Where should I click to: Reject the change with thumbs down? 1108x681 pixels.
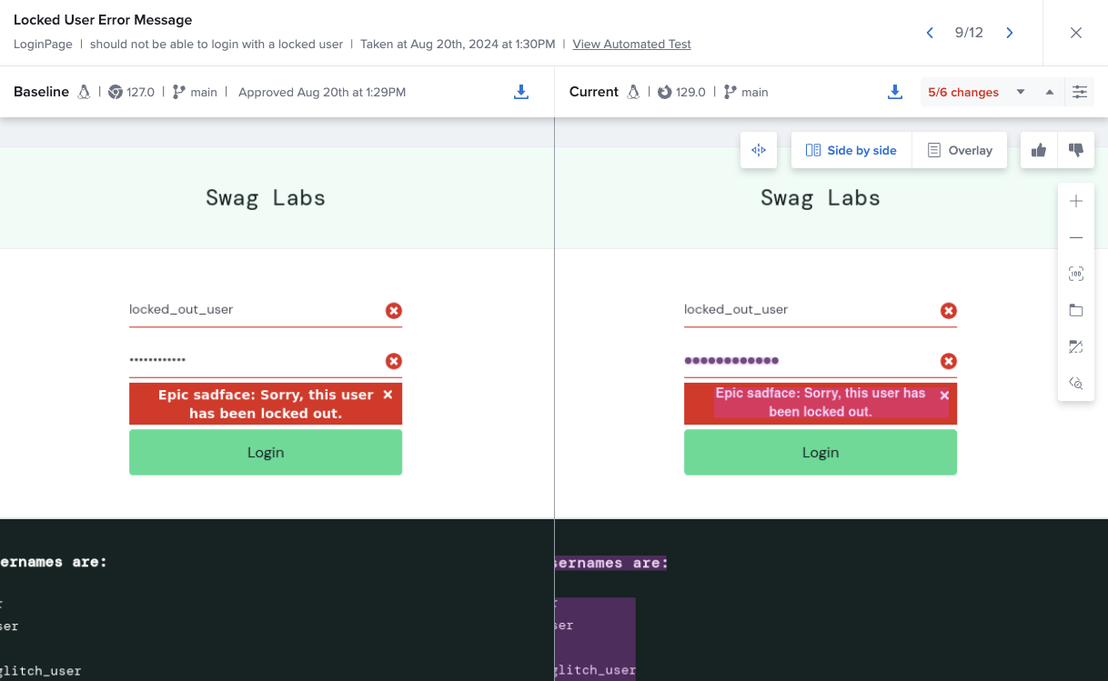coord(1075,149)
